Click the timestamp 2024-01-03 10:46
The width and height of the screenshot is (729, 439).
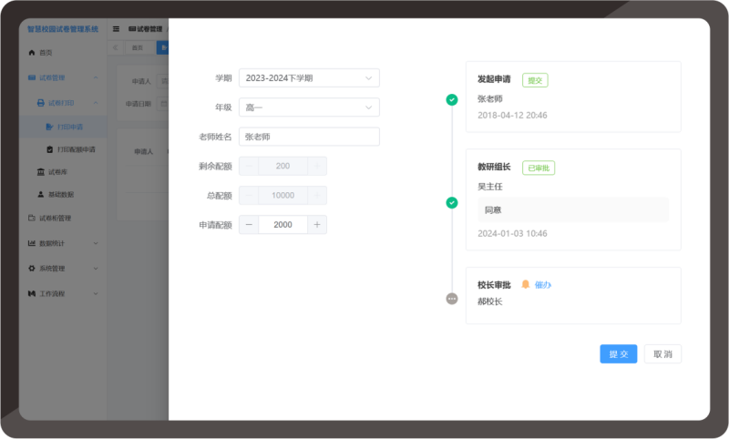[x=512, y=233]
